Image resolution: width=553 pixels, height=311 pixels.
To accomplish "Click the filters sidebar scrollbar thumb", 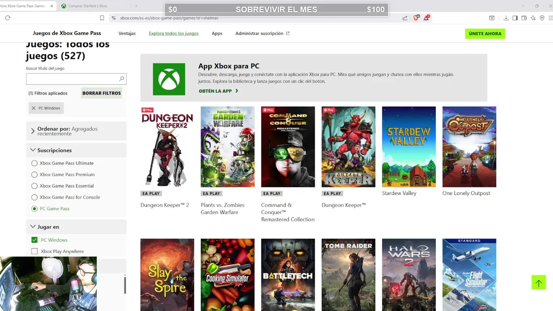I will point(125,285).
